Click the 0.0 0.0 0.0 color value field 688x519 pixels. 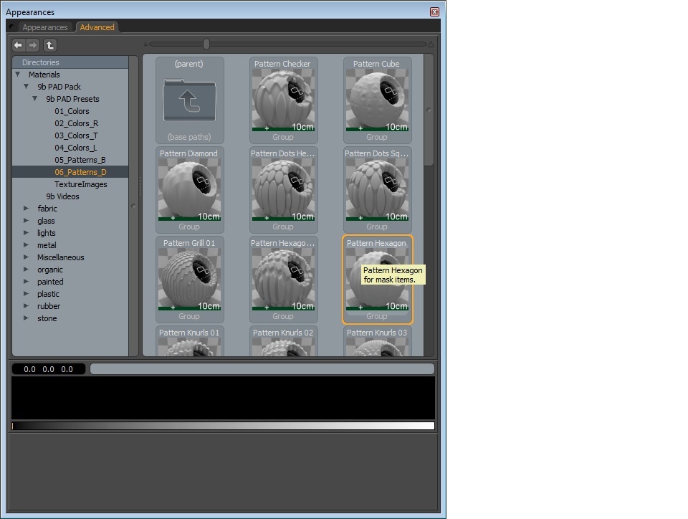[x=48, y=369]
